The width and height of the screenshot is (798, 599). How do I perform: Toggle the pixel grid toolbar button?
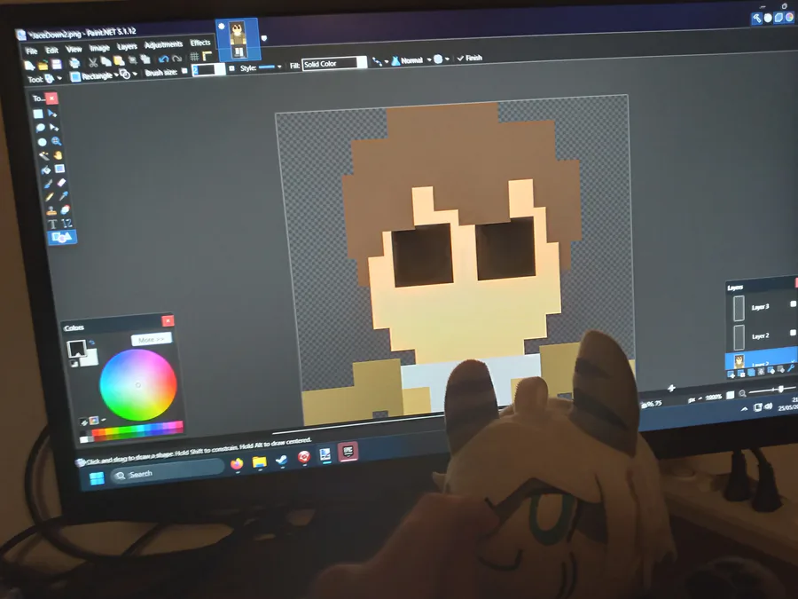click(x=194, y=57)
